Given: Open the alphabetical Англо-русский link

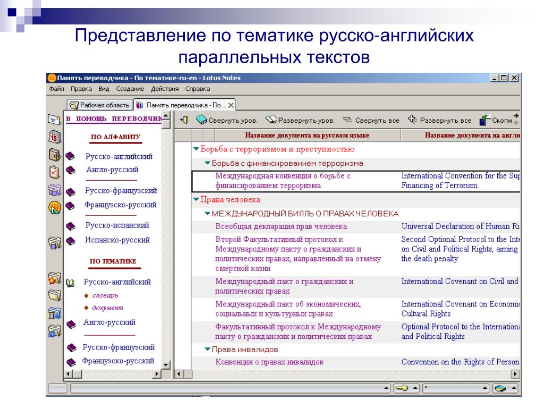Looking at the screenshot, I should 112,169.
